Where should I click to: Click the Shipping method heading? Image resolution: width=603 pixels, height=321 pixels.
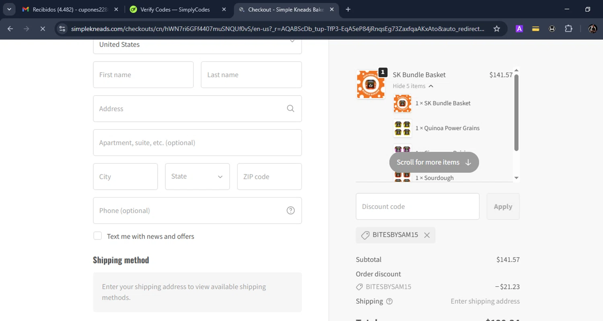click(121, 260)
